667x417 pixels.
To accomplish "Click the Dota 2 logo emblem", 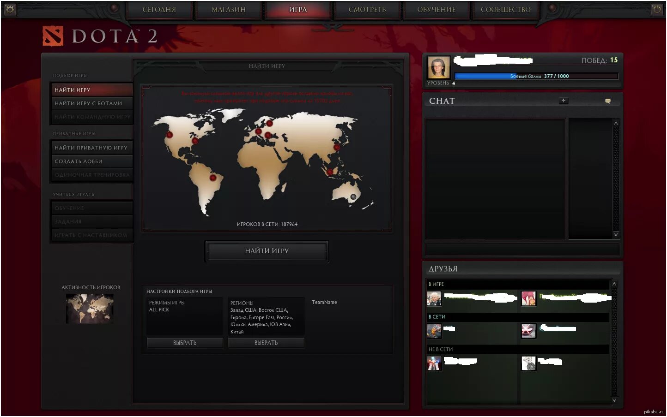I will (53, 36).
